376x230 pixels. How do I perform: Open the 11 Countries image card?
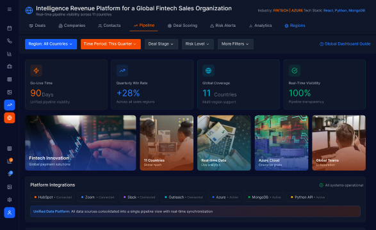167,143
